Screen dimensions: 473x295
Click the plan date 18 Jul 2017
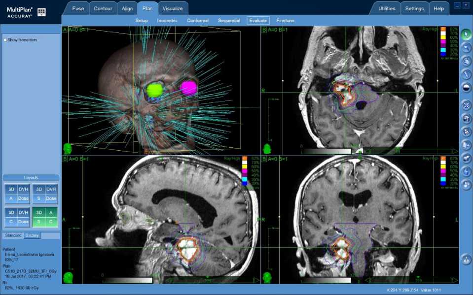(16, 276)
